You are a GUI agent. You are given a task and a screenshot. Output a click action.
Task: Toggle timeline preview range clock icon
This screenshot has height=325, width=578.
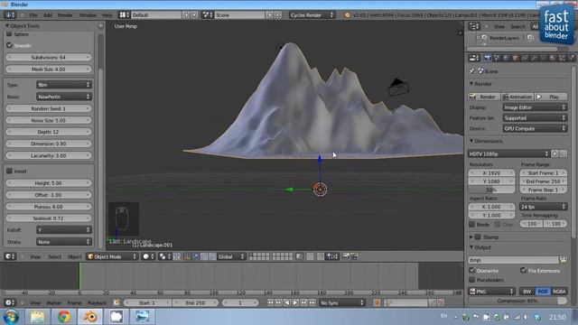[x=117, y=303]
